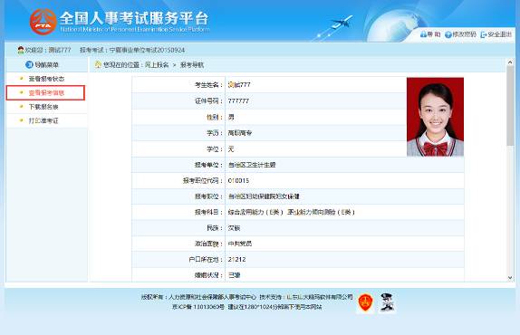Click the scrollbar up arrow
Viewport: 520px width, 335px height.
tap(510, 62)
